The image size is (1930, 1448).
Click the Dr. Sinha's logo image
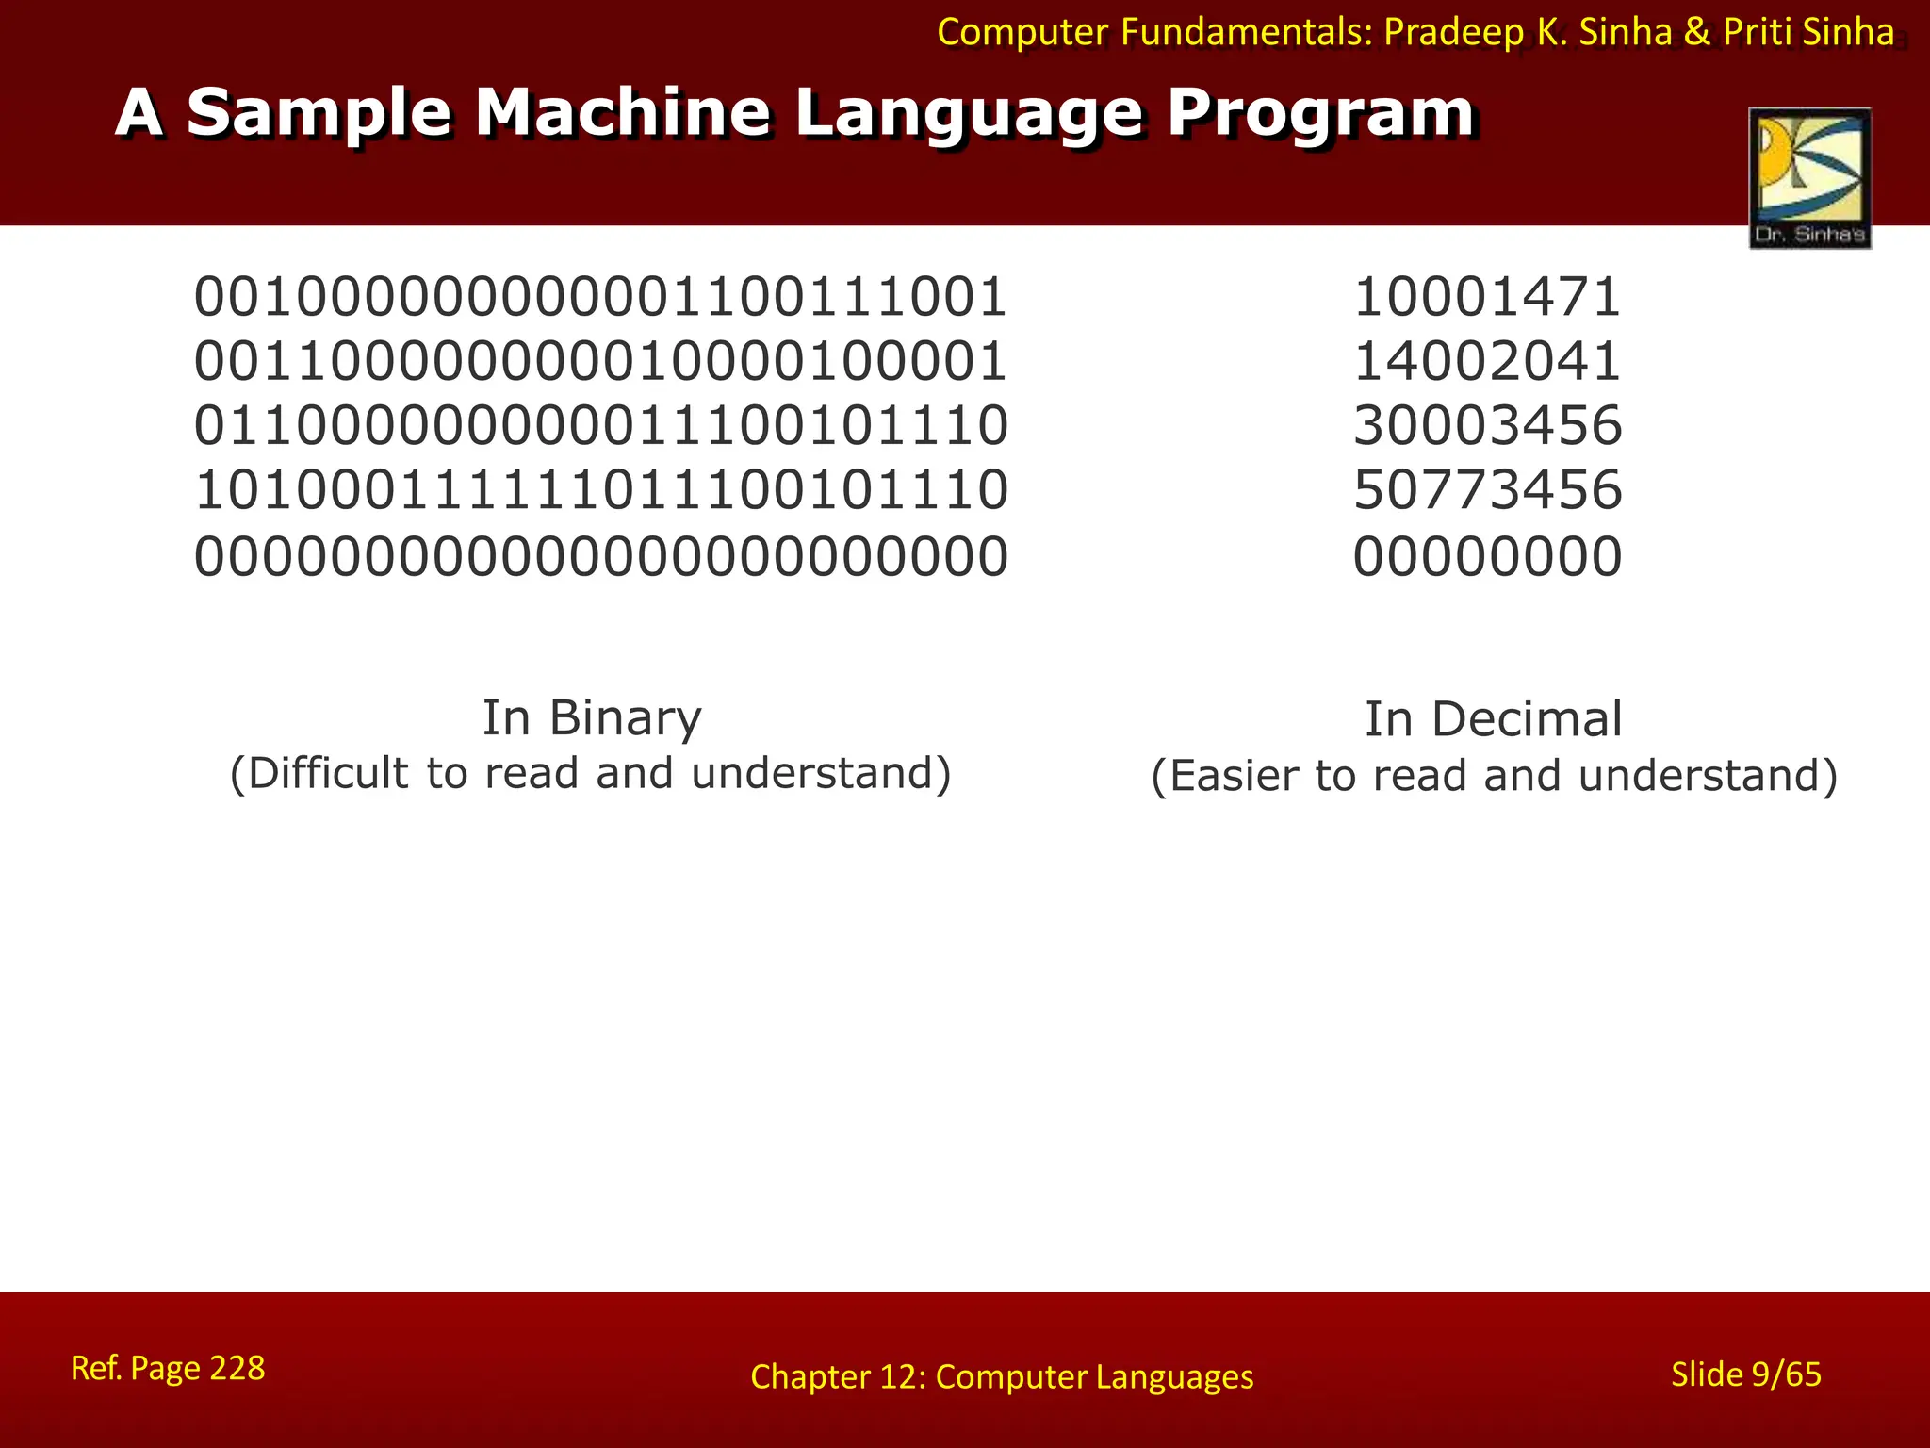click(1809, 178)
